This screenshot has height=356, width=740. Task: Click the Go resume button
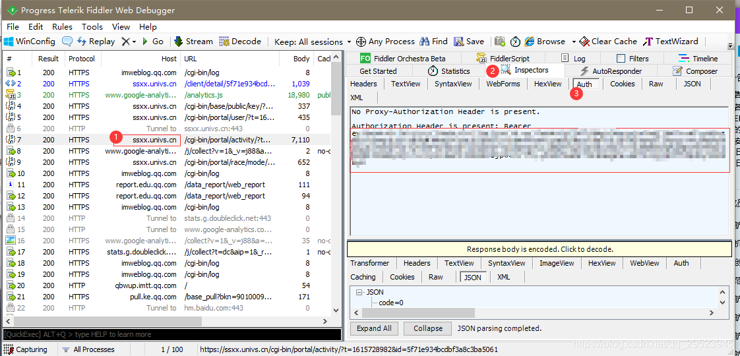(152, 42)
